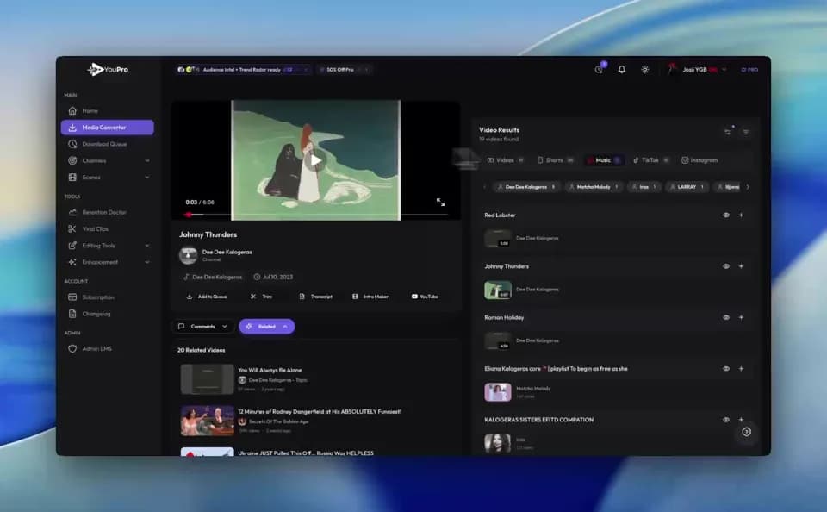Switch to the Music tab
The width and height of the screenshot is (827, 512).
(x=603, y=160)
